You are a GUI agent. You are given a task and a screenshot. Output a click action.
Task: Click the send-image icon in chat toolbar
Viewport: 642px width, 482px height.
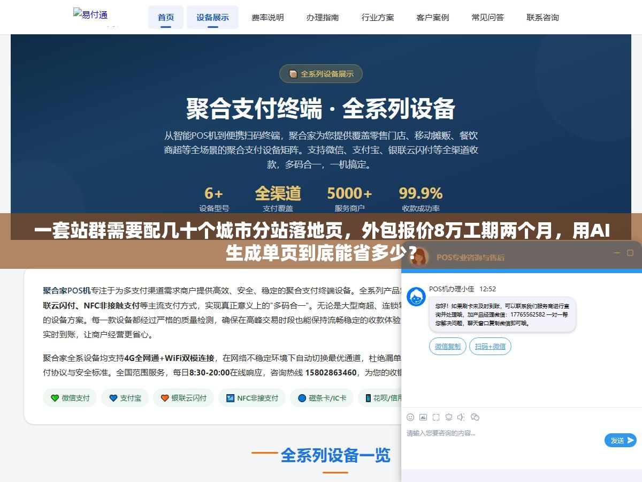423,417
